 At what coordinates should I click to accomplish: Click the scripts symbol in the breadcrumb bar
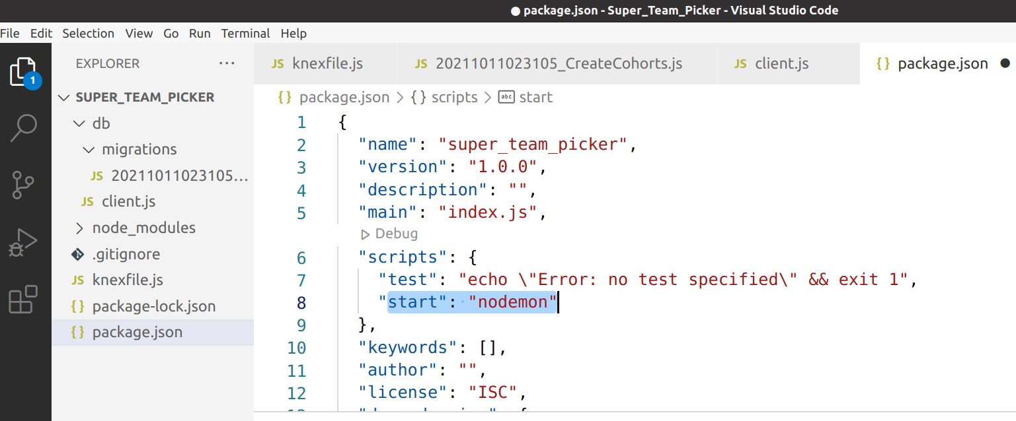pos(454,97)
